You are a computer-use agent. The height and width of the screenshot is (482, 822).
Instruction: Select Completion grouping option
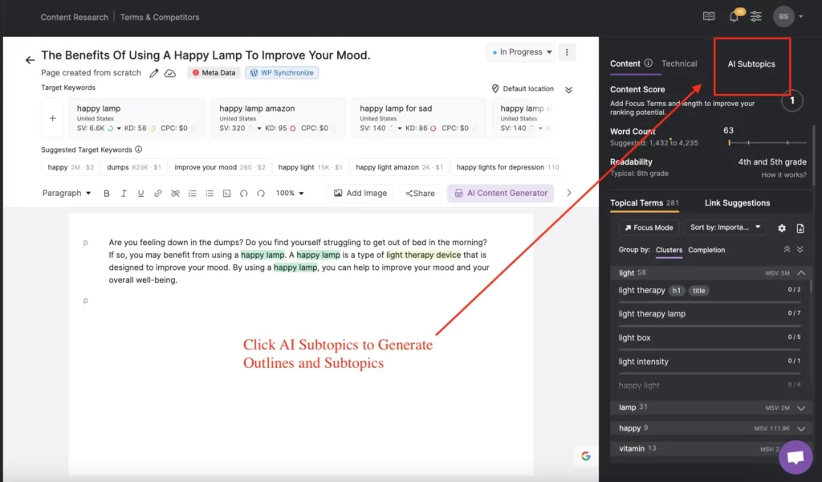(706, 250)
